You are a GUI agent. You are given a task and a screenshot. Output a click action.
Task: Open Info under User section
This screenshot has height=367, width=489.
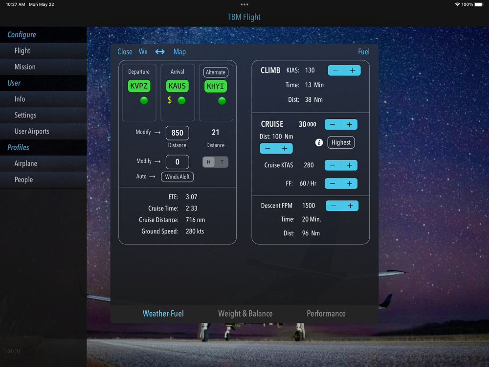pos(44,99)
